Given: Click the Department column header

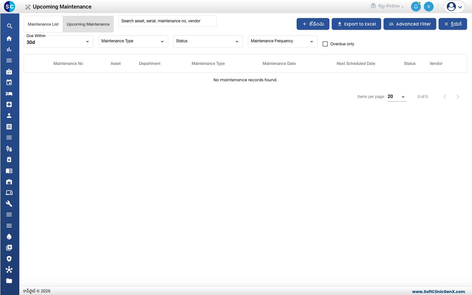Looking at the screenshot, I should pos(150,64).
